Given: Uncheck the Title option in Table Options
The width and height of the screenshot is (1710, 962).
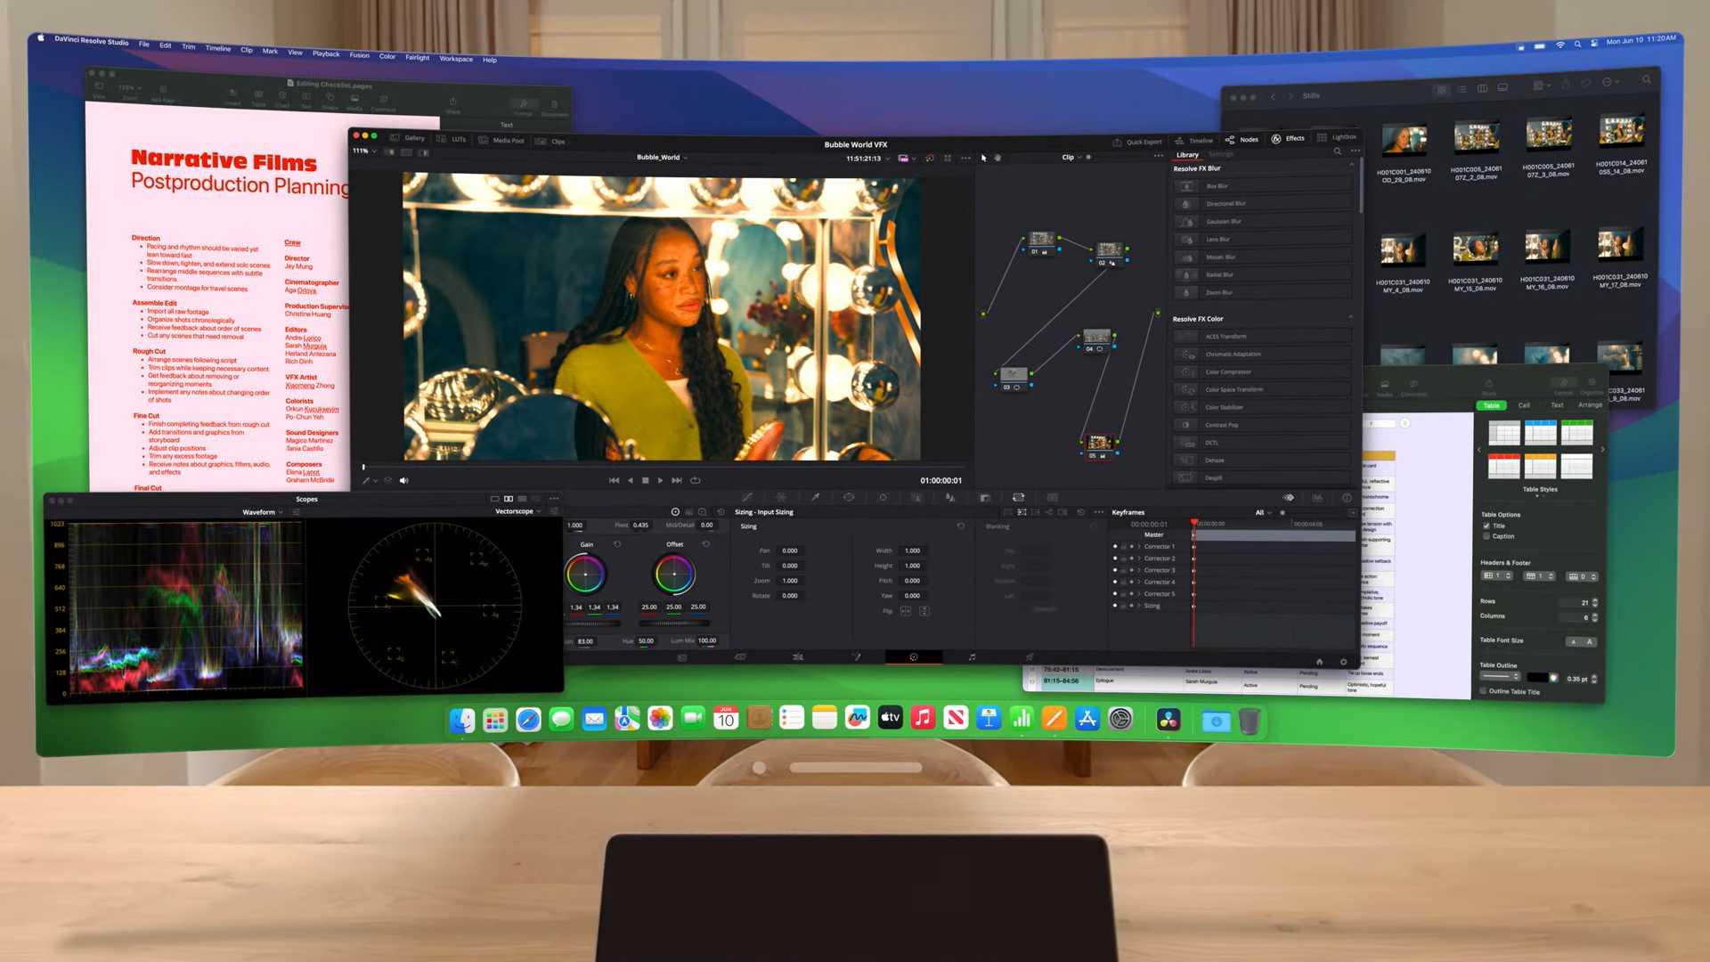Looking at the screenshot, I should click(x=1486, y=526).
